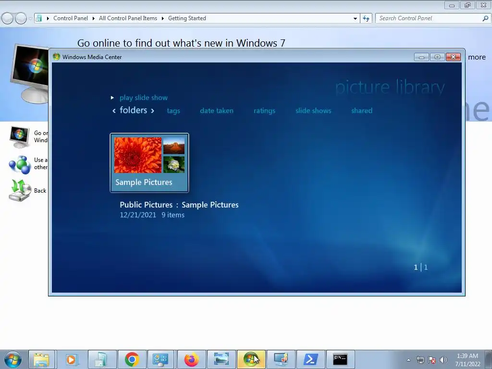Select the folders view tab
Screen dimensions: 492x369
[134, 110]
